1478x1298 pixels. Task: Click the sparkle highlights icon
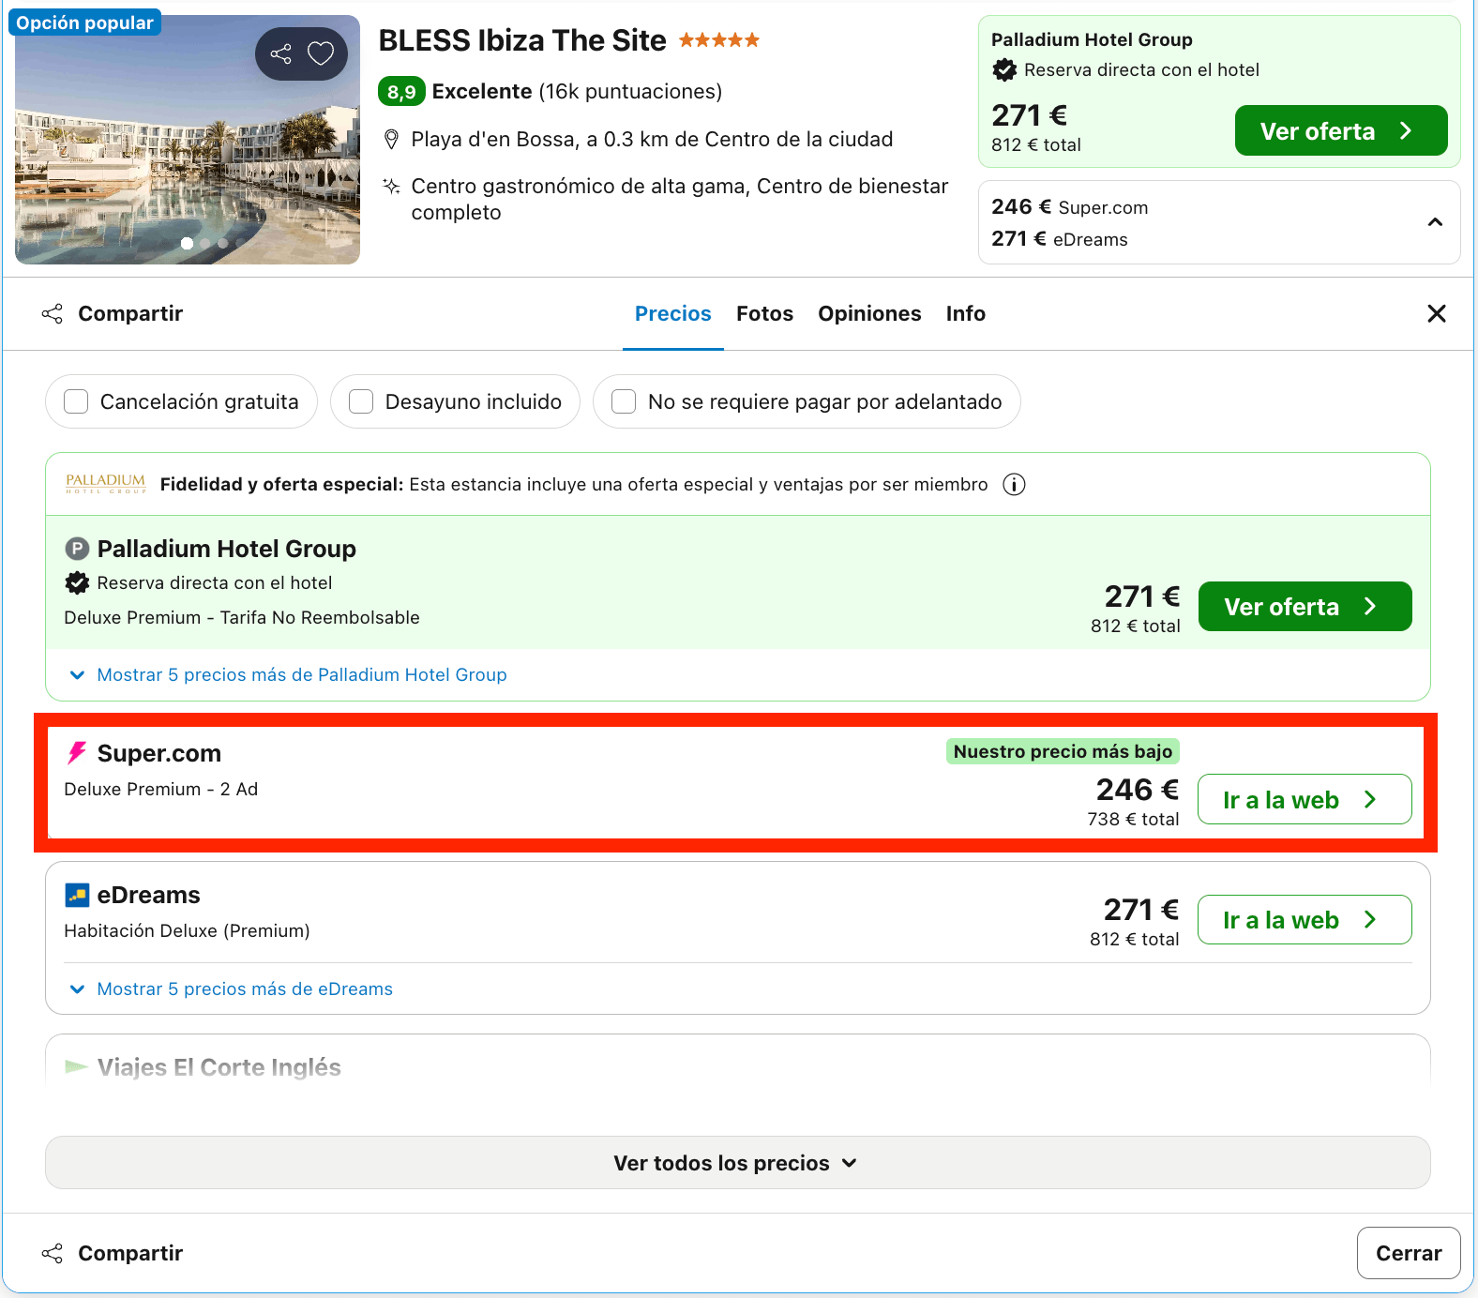[x=391, y=186]
